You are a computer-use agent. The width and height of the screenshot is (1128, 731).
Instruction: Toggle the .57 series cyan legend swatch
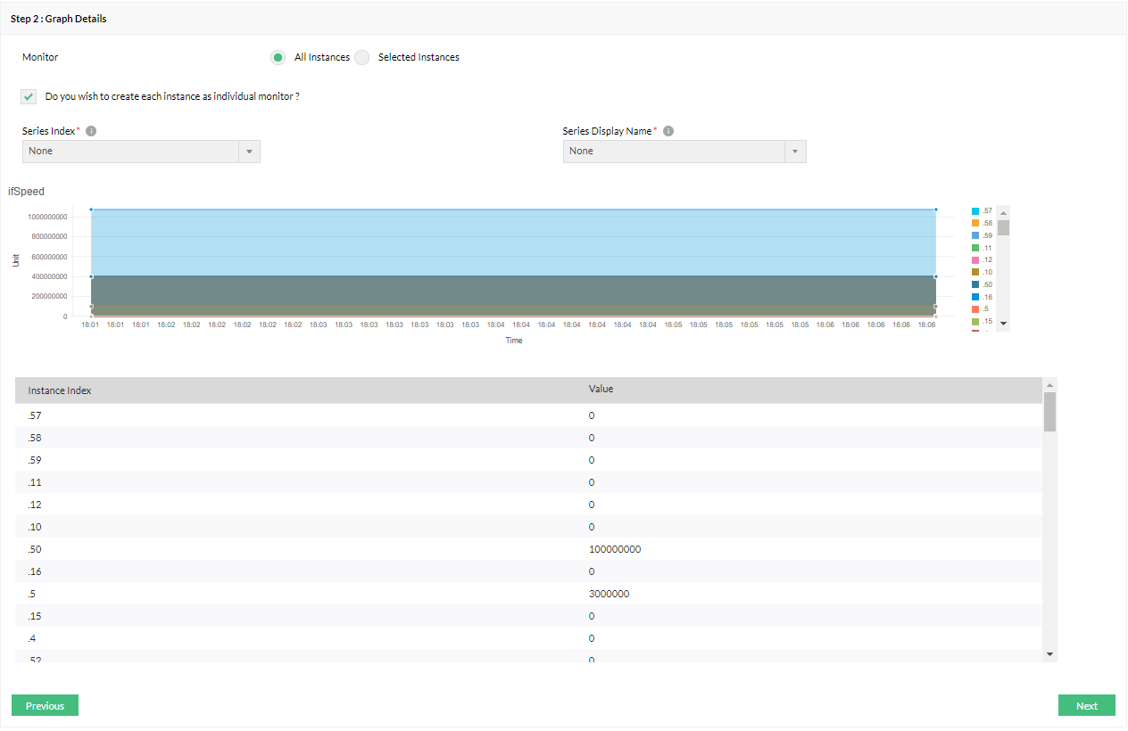(975, 211)
